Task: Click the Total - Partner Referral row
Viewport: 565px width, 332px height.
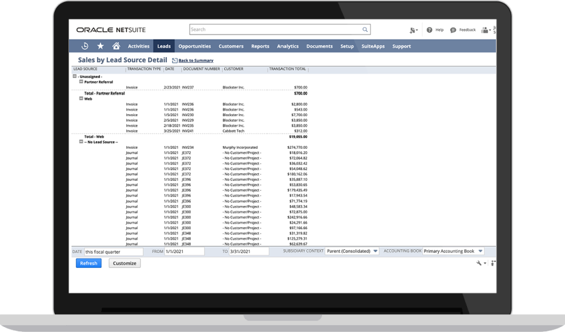Action: click(104, 94)
